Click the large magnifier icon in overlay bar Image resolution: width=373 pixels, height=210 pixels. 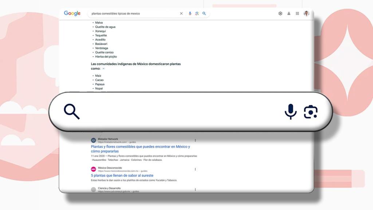[72, 112]
